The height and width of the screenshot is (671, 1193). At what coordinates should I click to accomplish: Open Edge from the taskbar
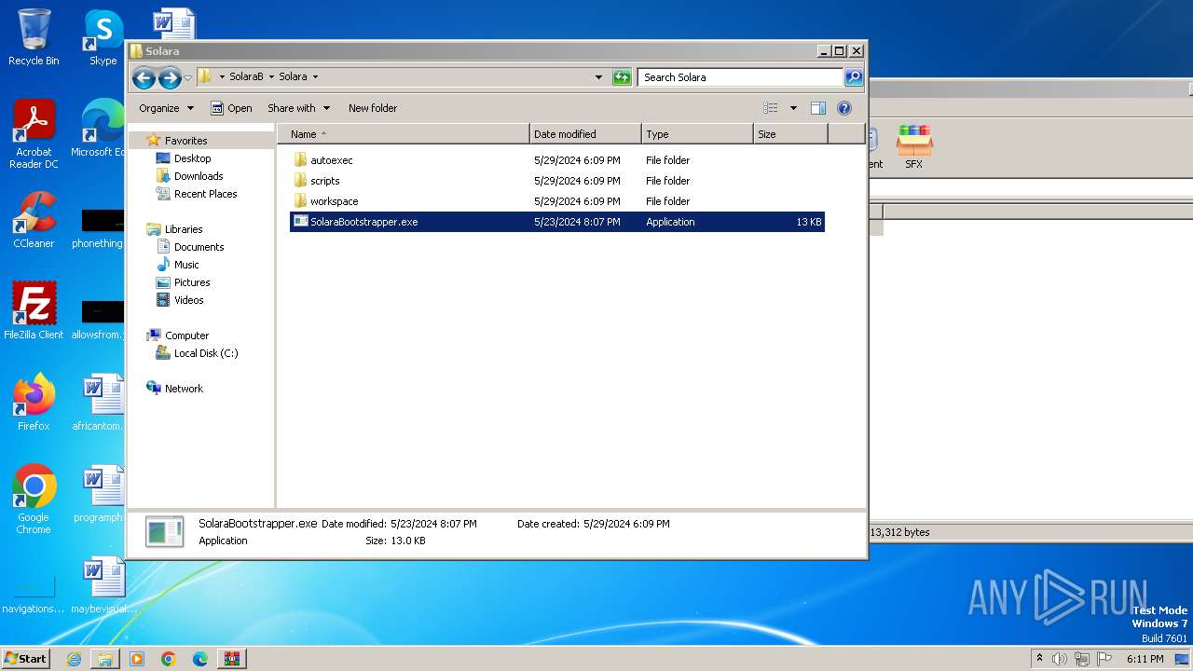pos(200,659)
